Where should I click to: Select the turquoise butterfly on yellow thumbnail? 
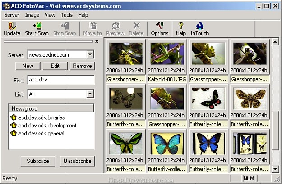(167, 144)
